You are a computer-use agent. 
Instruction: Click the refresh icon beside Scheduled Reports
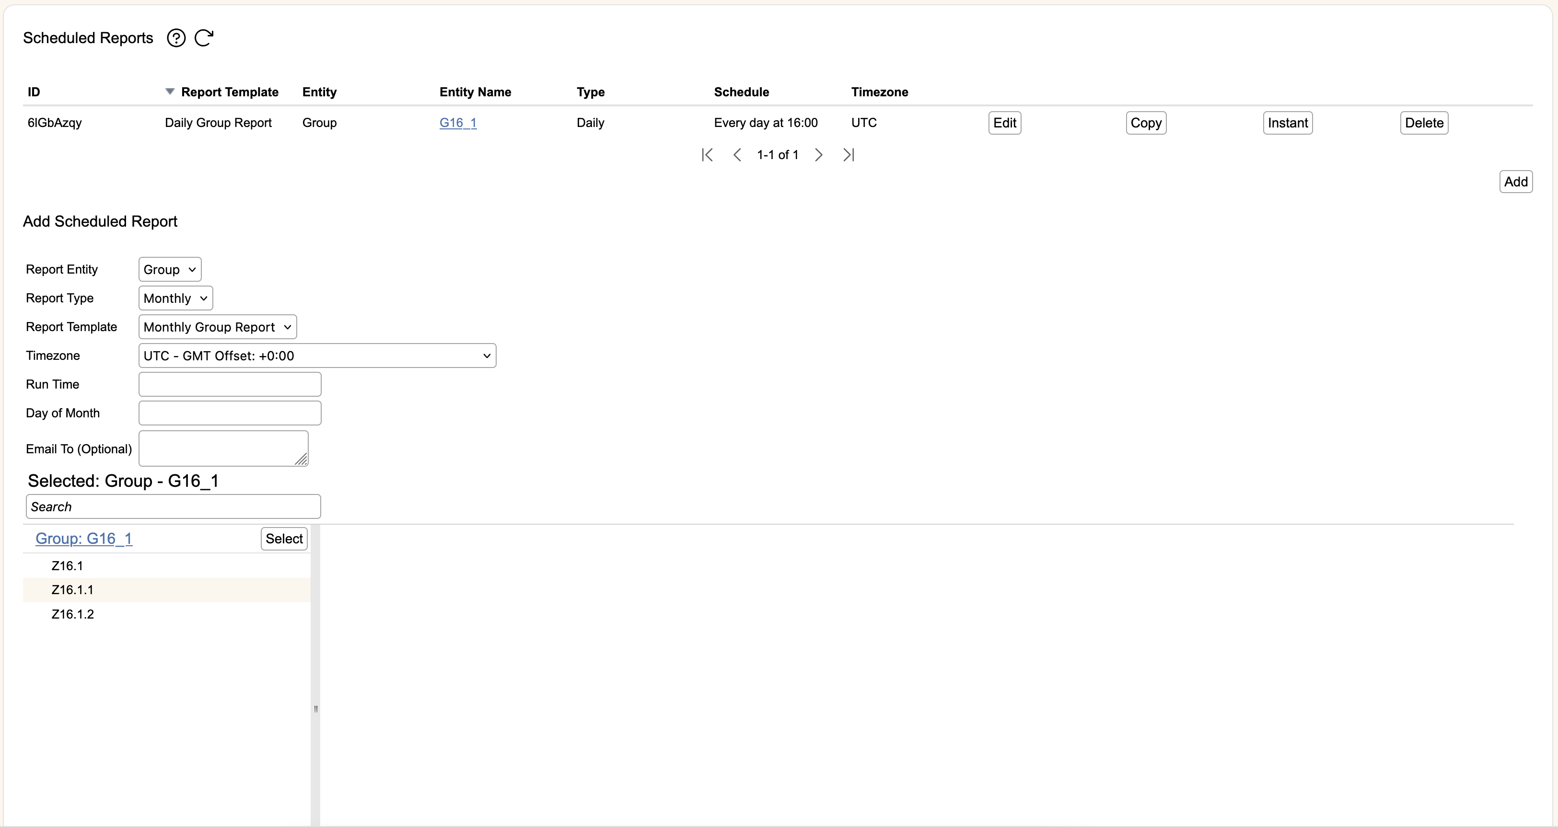tap(204, 38)
